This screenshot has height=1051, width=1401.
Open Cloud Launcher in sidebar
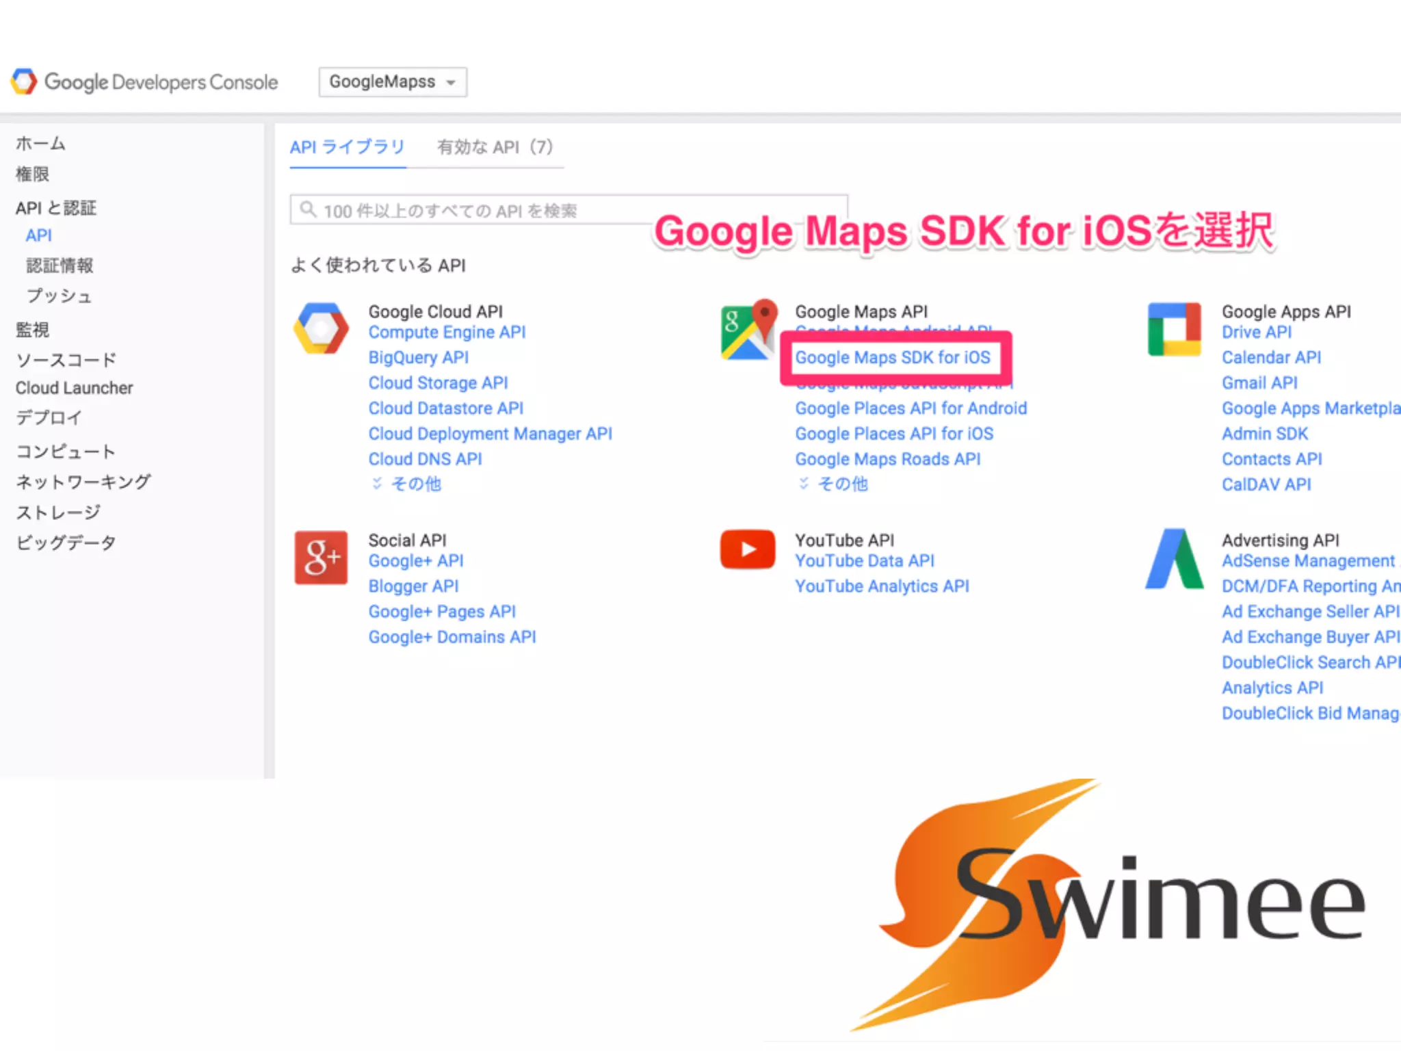click(x=74, y=388)
